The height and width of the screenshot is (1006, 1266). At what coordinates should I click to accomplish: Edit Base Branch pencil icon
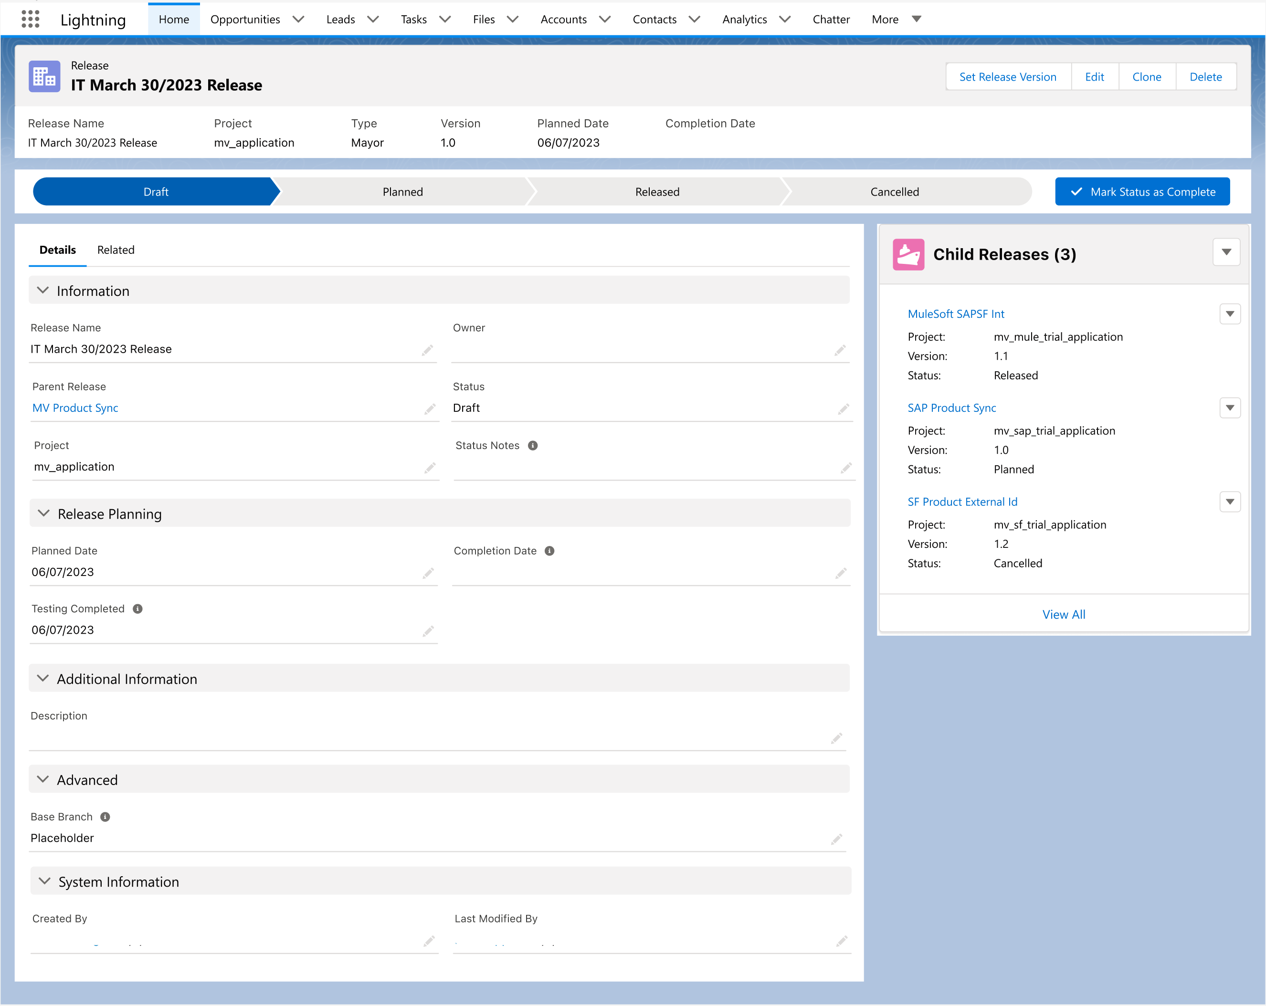tap(837, 838)
